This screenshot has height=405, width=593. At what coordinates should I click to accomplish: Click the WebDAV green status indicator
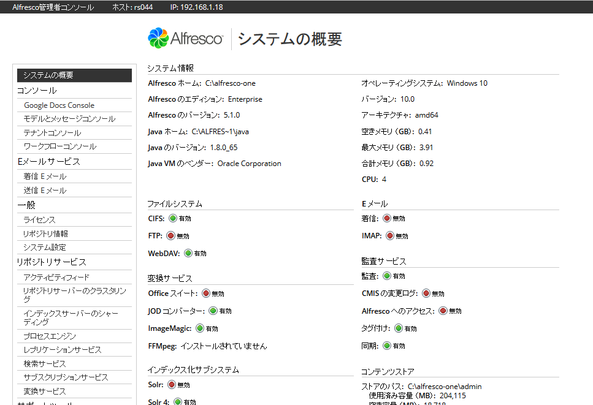coord(188,253)
